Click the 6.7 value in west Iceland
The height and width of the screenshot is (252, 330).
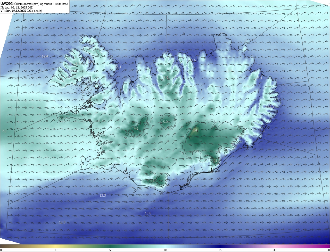[x=101, y=121]
